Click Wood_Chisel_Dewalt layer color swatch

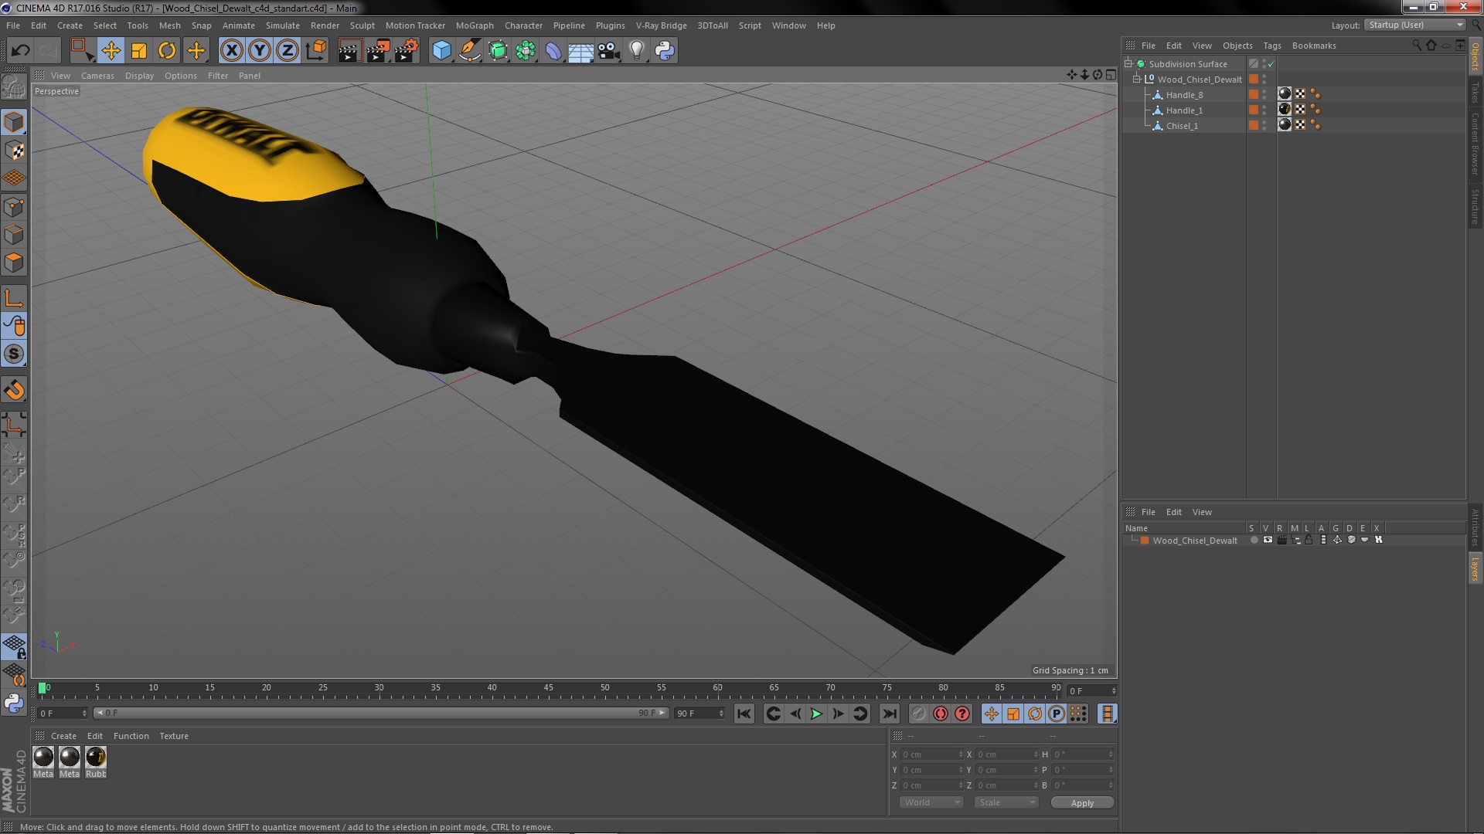pyautogui.click(x=1145, y=541)
